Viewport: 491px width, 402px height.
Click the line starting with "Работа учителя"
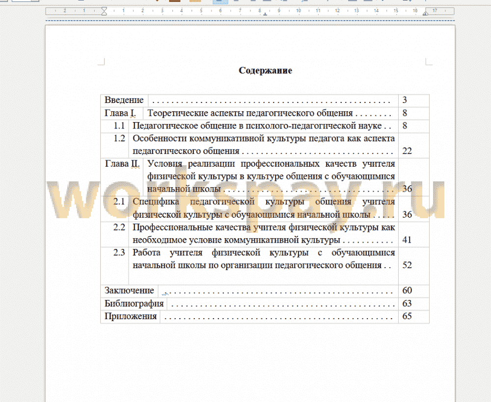(x=264, y=252)
